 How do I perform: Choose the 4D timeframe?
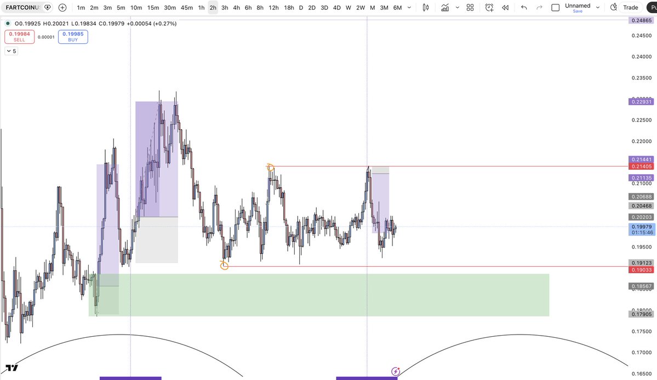tap(337, 8)
